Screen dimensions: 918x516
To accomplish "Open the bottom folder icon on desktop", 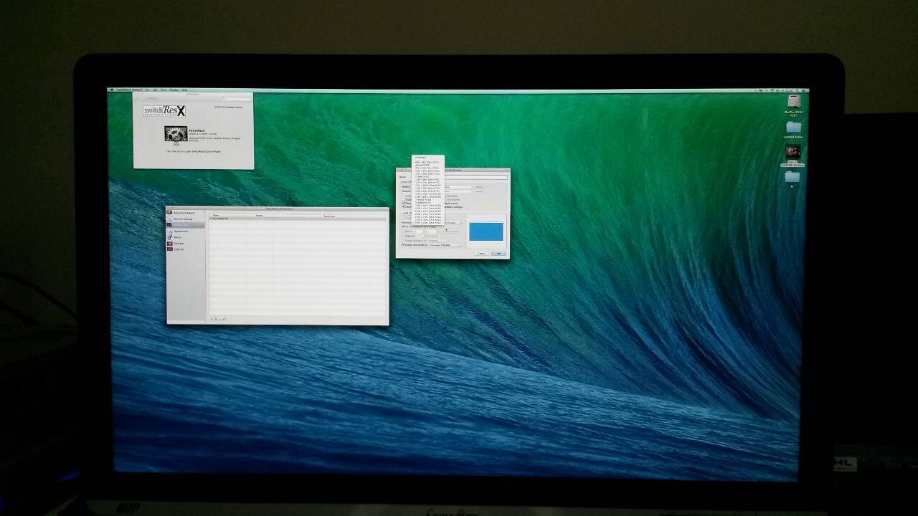I will click(x=792, y=176).
